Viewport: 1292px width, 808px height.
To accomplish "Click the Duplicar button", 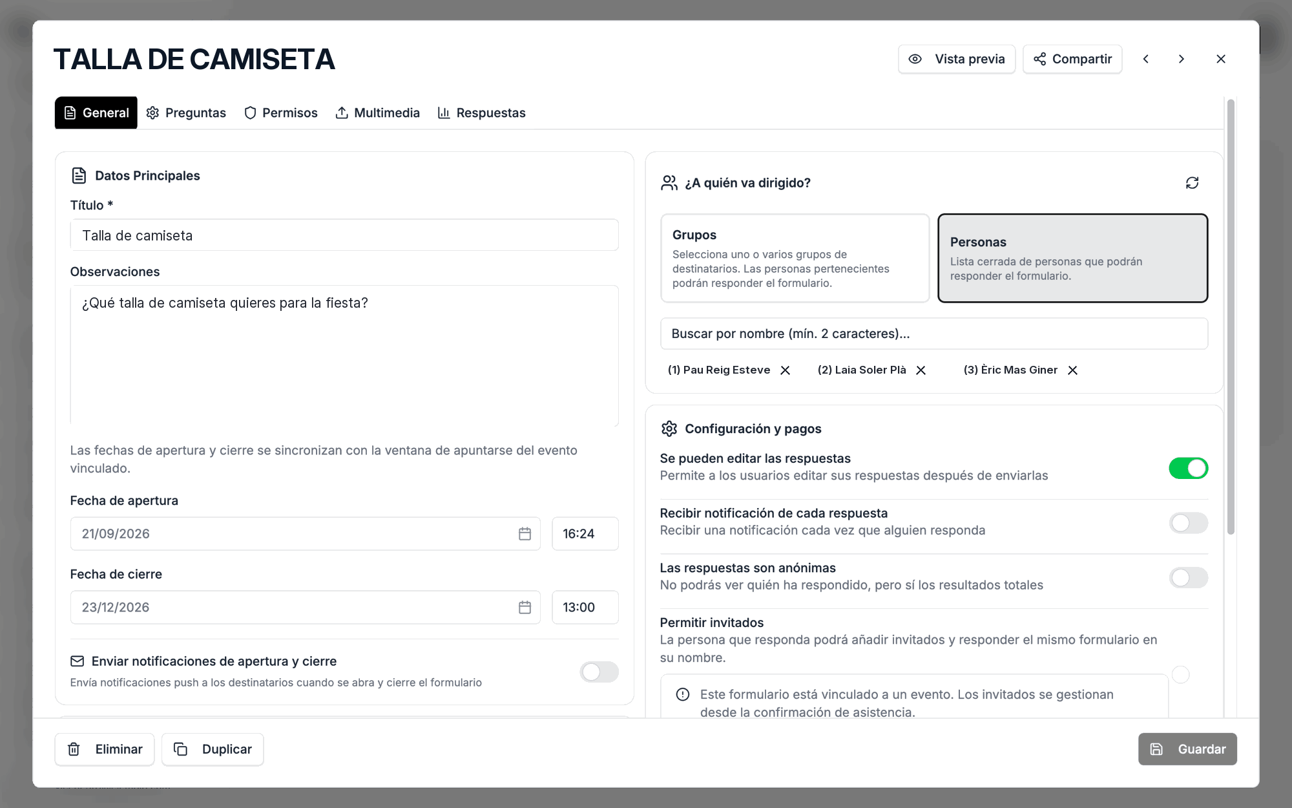I will (x=213, y=749).
